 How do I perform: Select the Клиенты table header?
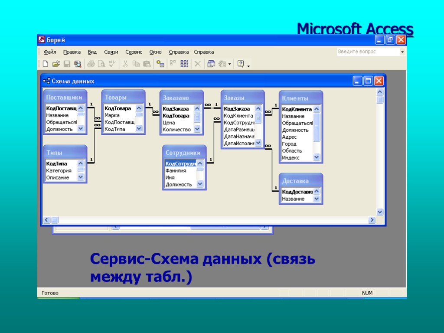tap(301, 98)
